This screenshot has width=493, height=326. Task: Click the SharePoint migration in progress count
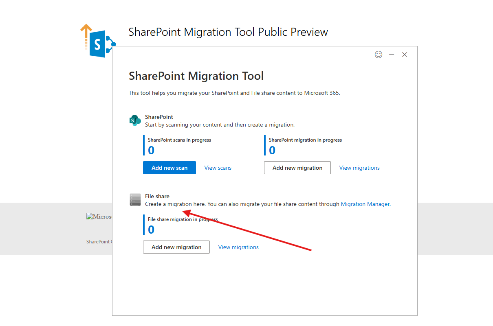tap(272, 151)
